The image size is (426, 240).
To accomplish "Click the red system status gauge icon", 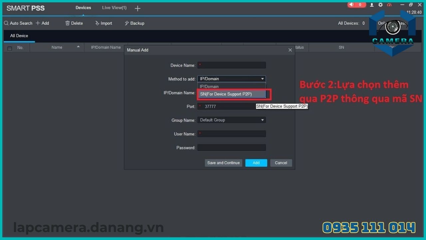I will (389, 5).
